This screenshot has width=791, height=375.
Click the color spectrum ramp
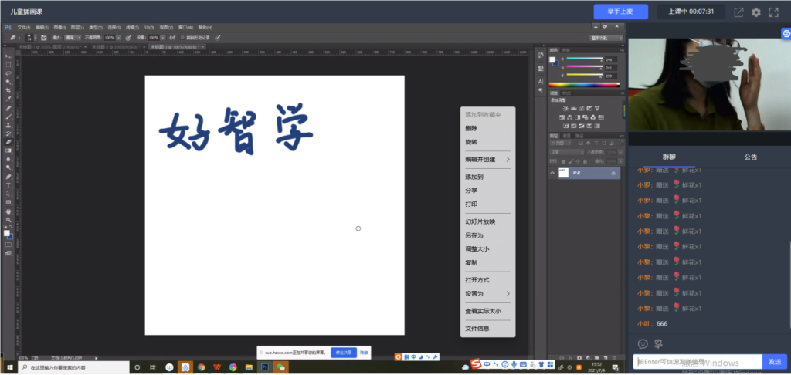(584, 85)
